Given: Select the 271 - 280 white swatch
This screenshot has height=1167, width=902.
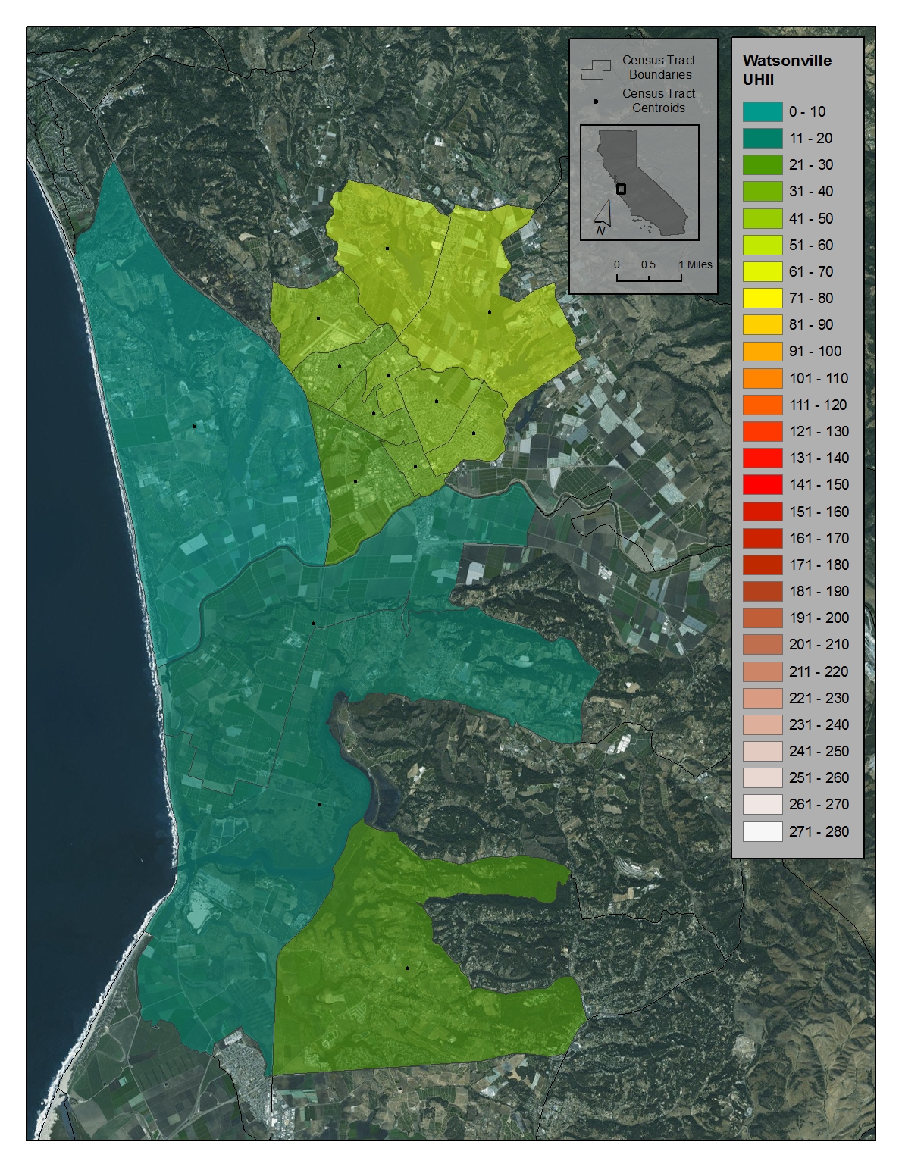Looking at the screenshot, I should coord(762,831).
